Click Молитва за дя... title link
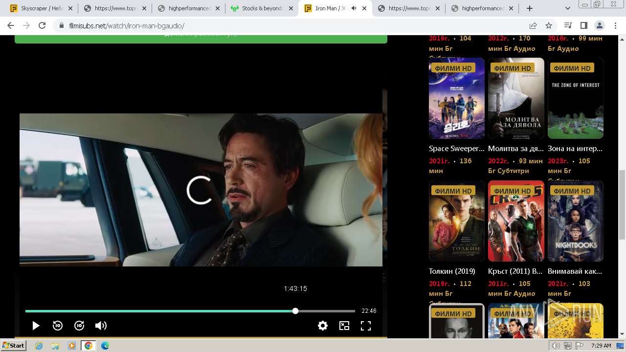The image size is (626, 352). 516,149
